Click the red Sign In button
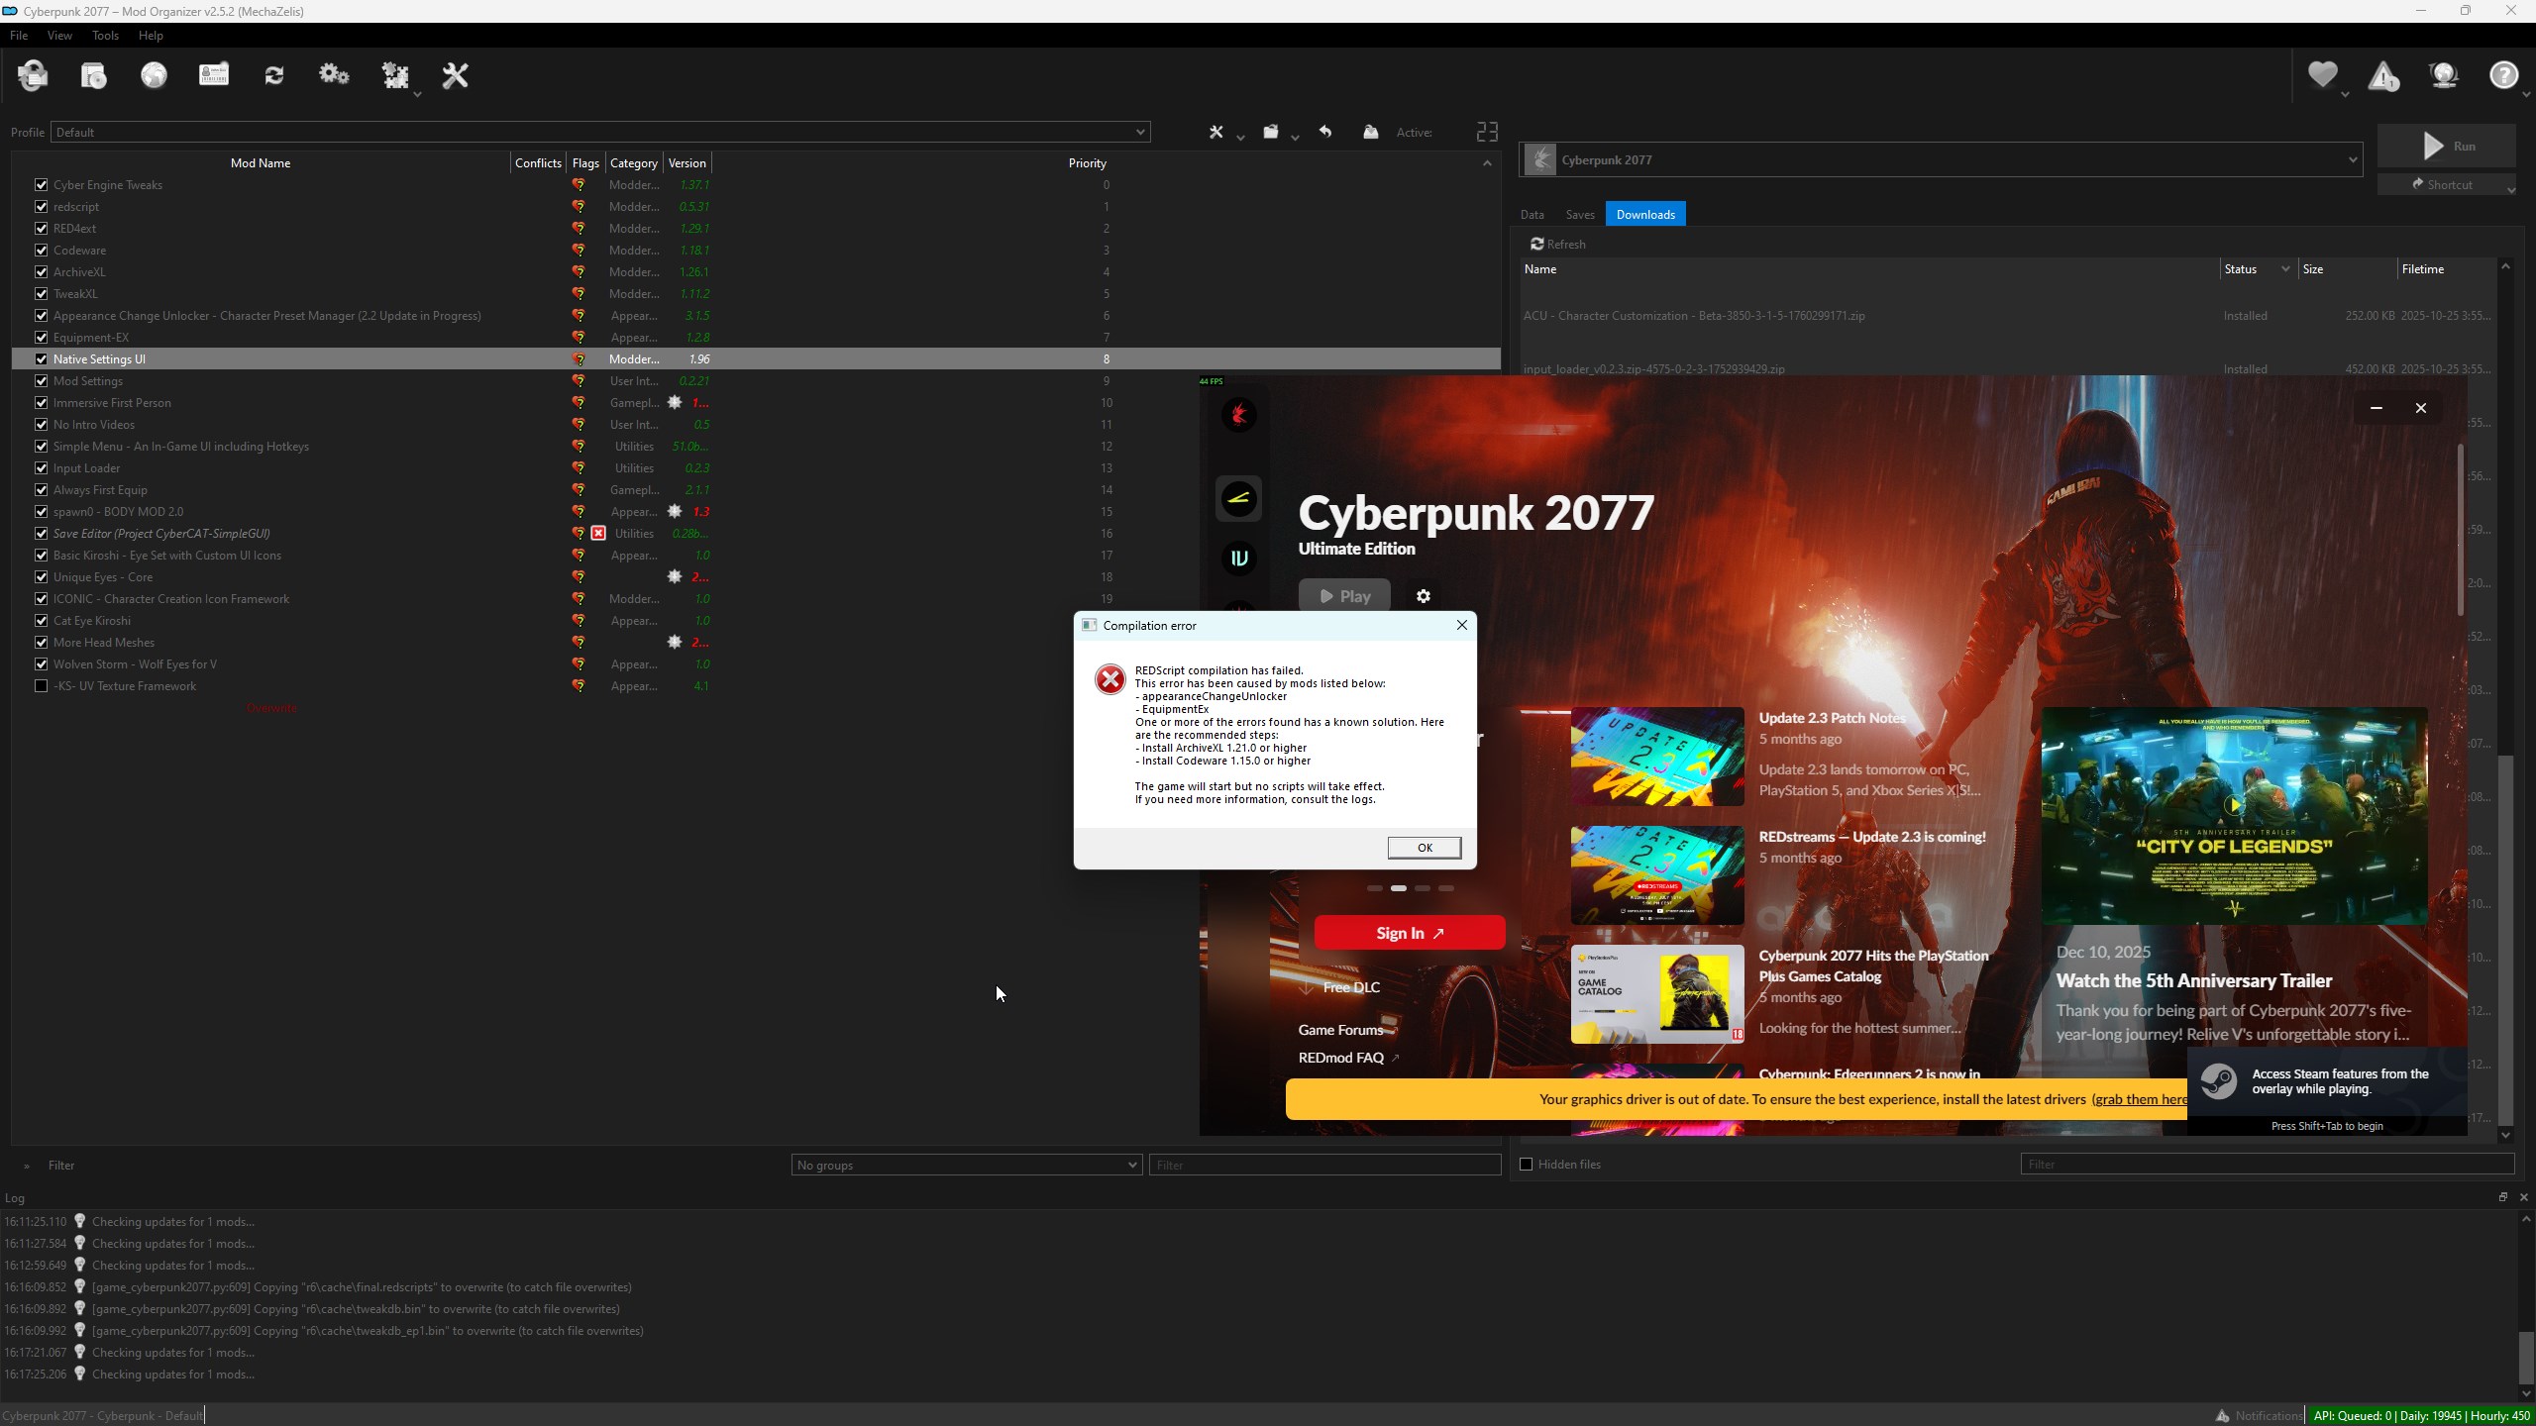The image size is (2536, 1426). pyautogui.click(x=1409, y=933)
